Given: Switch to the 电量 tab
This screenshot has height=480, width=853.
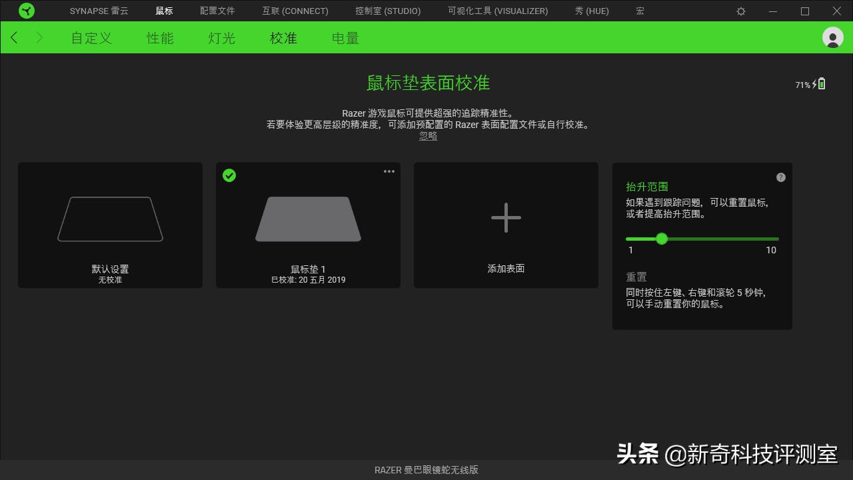Looking at the screenshot, I should click(345, 38).
